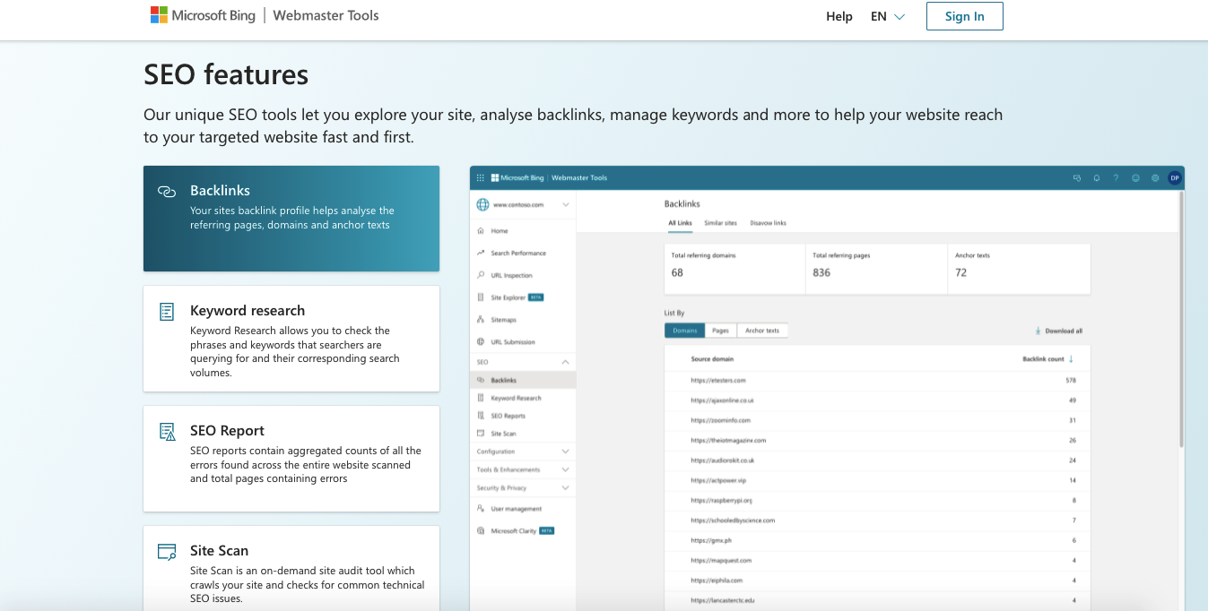Click Anchor texts card value 72
The image size is (1208, 611).
pos(960,272)
